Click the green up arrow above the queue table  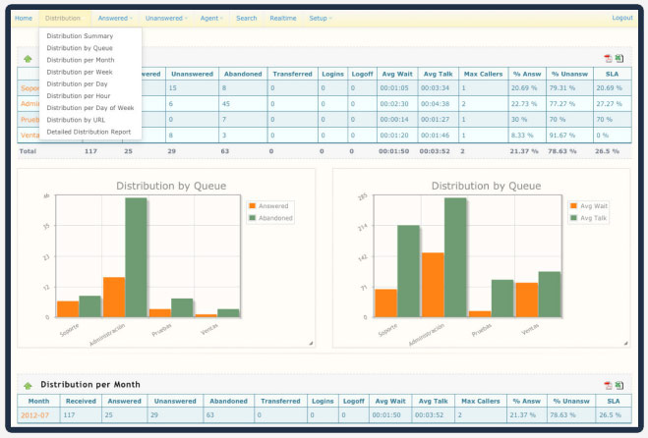[28, 59]
